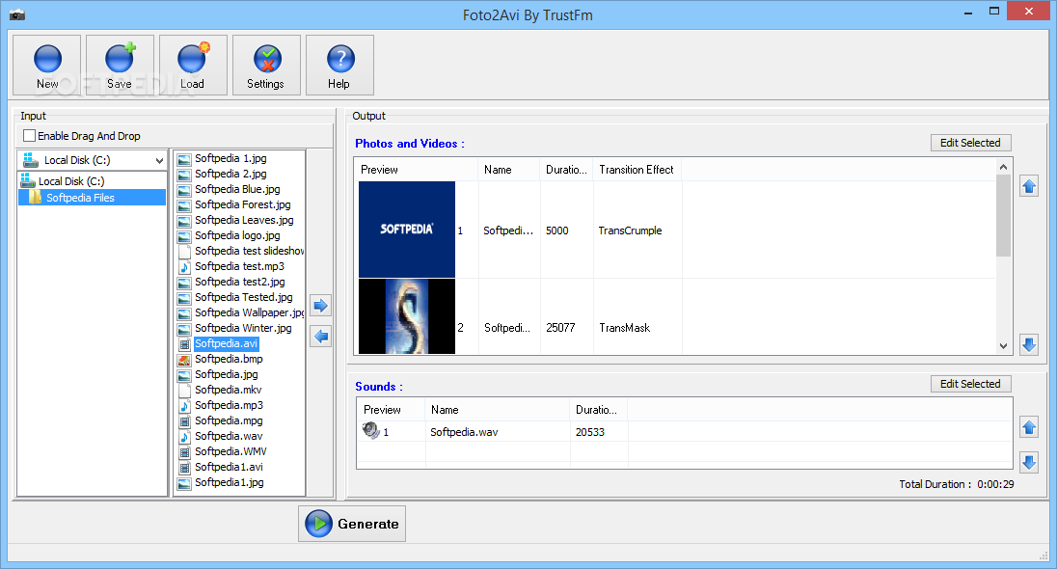Select file Softpedia.bmp
This screenshot has width=1057, height=569.
[x=229, y=360]
